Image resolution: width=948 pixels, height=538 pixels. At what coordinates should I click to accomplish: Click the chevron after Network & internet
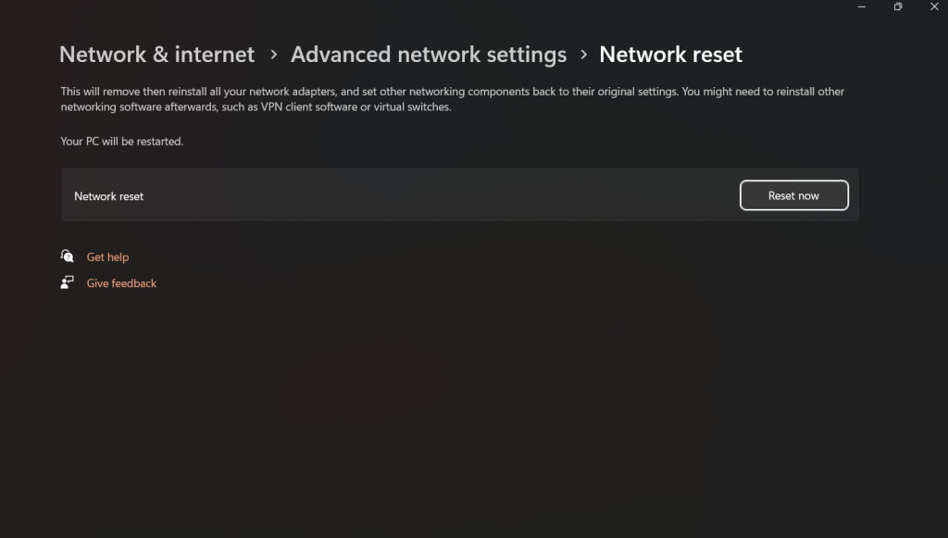click(272, 55)
